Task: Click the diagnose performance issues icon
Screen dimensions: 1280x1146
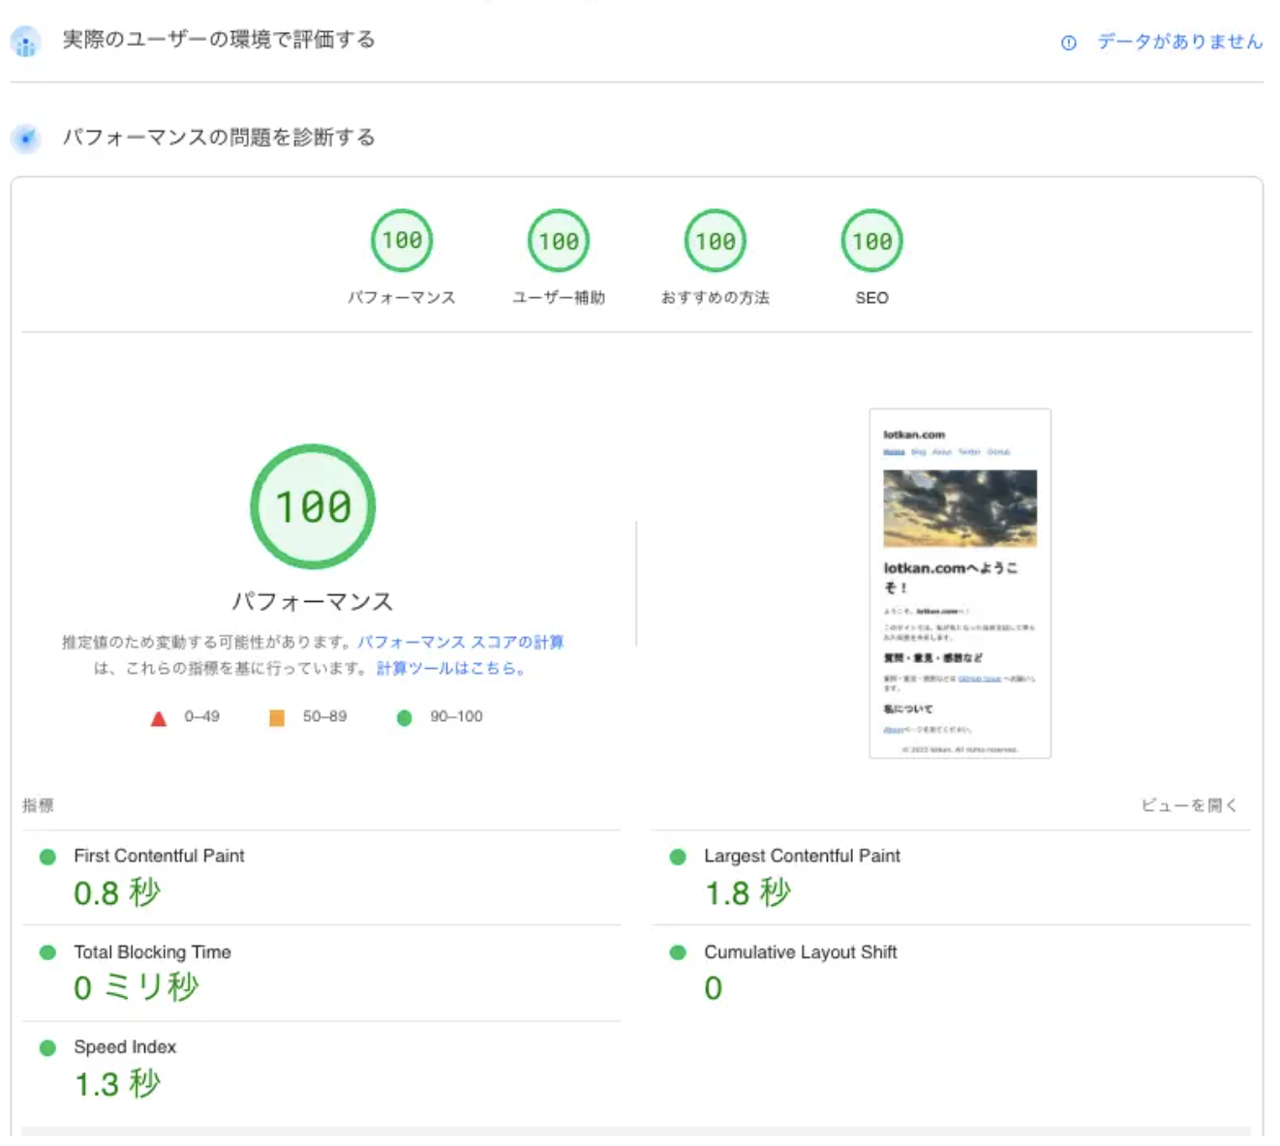Action: click(25, 138)
